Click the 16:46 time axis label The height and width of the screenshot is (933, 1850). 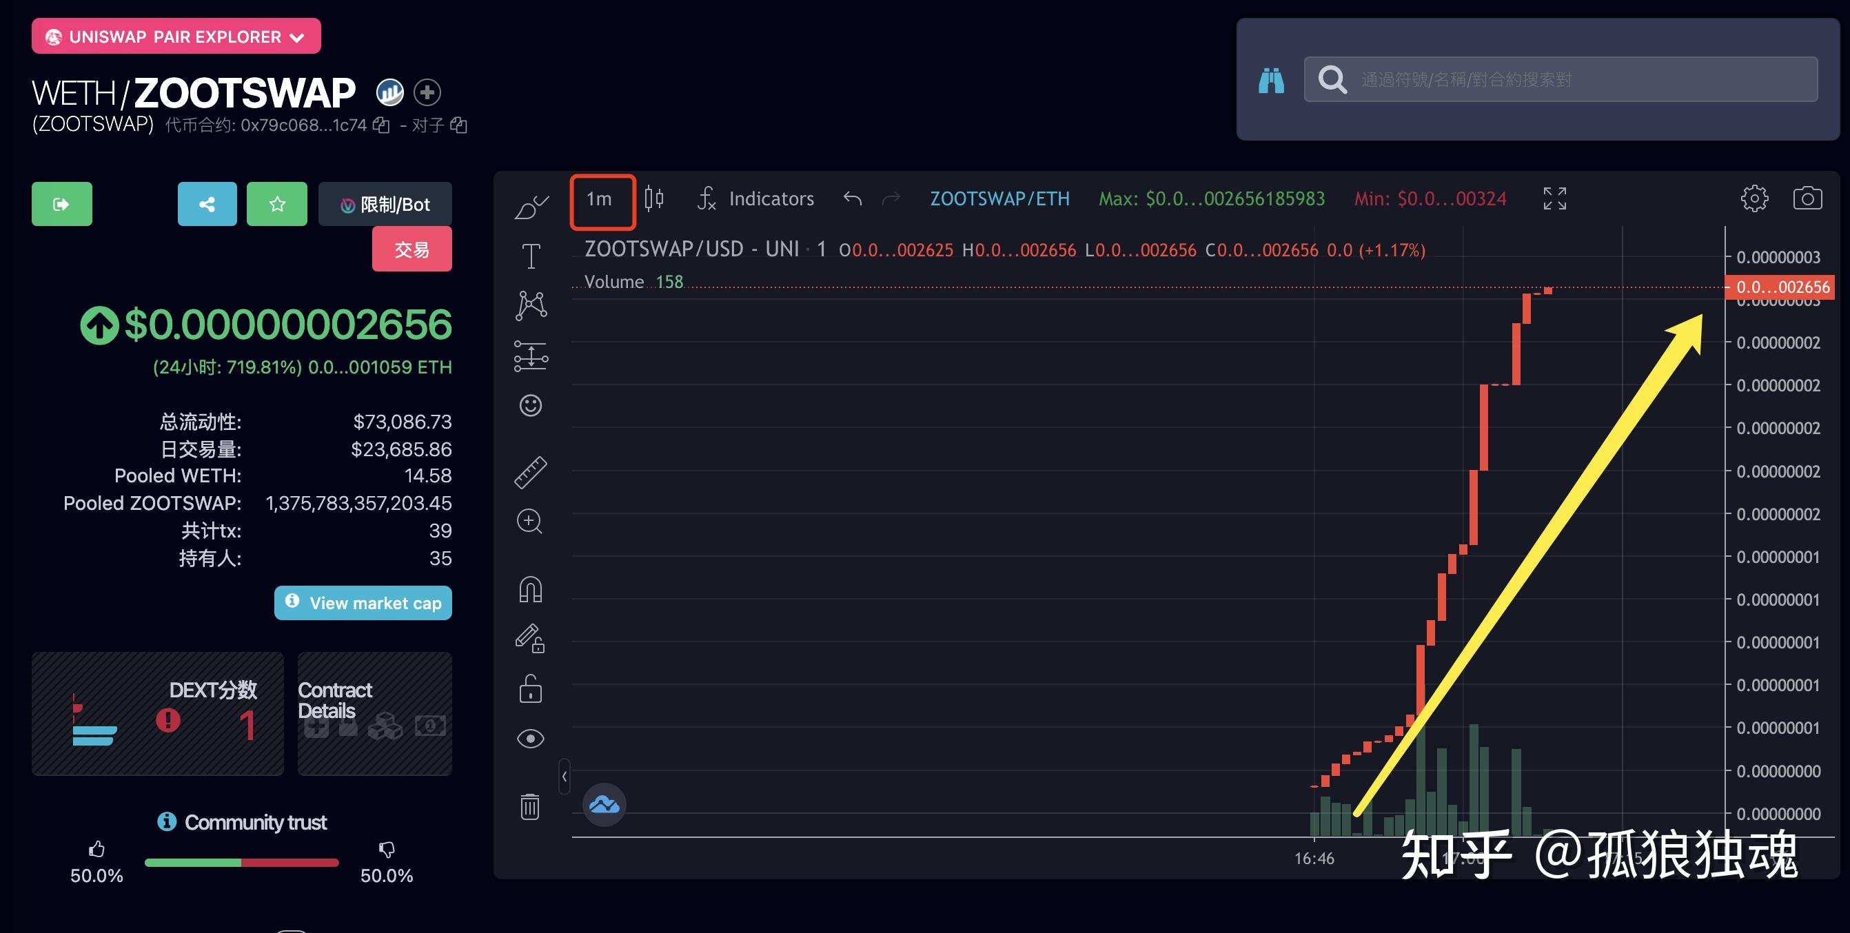tap(1314, 859)
